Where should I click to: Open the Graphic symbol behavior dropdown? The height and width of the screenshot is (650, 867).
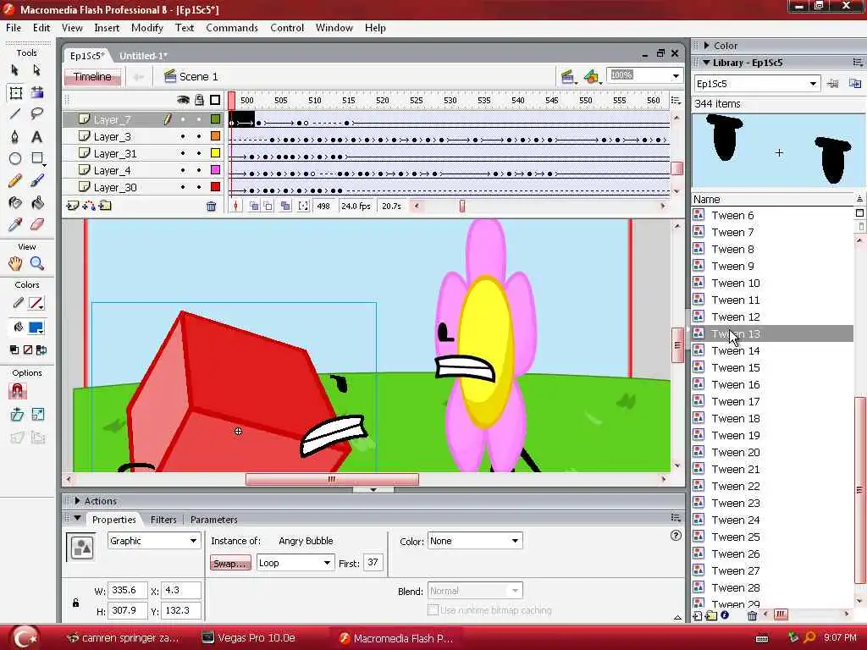click(x=193, y=541)
